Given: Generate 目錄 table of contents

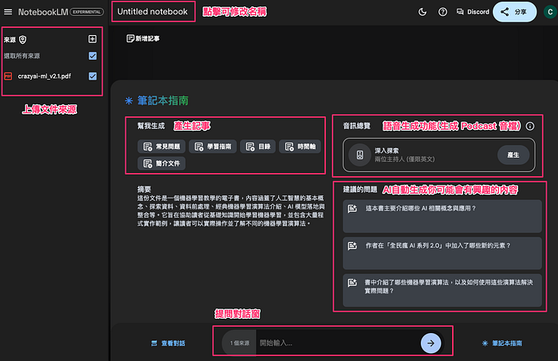Looking at the screenshot, I should coord(258,147).
